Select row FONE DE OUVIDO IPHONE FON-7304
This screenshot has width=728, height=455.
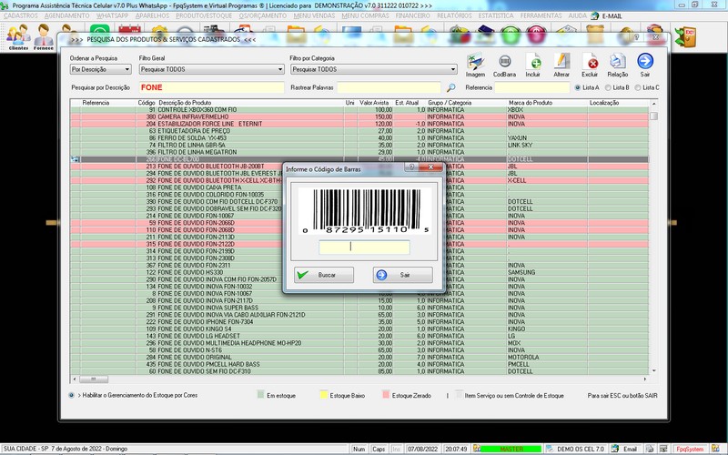[359, 322]
